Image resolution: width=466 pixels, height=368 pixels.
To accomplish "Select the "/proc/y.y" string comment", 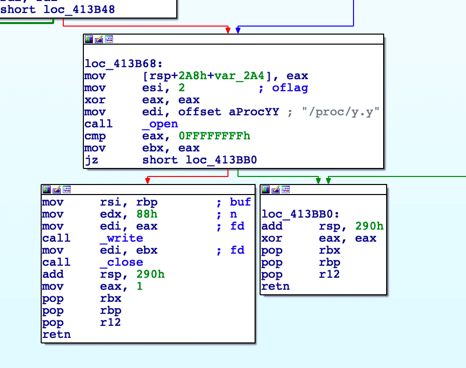I will click(x=341, y=112).
